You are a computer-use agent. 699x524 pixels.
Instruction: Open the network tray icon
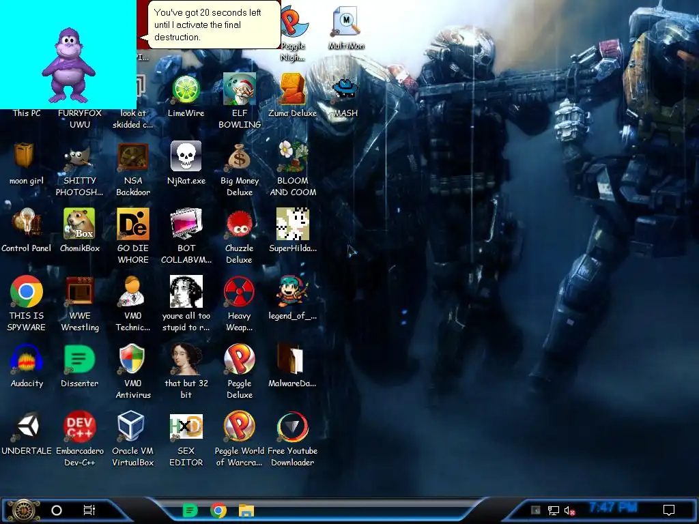click(x=553, y=510)
